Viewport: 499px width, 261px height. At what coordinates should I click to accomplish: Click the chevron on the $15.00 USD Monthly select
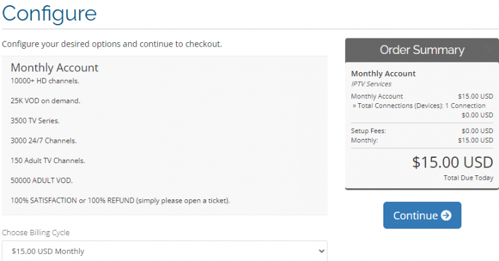(x=320, y=251)
